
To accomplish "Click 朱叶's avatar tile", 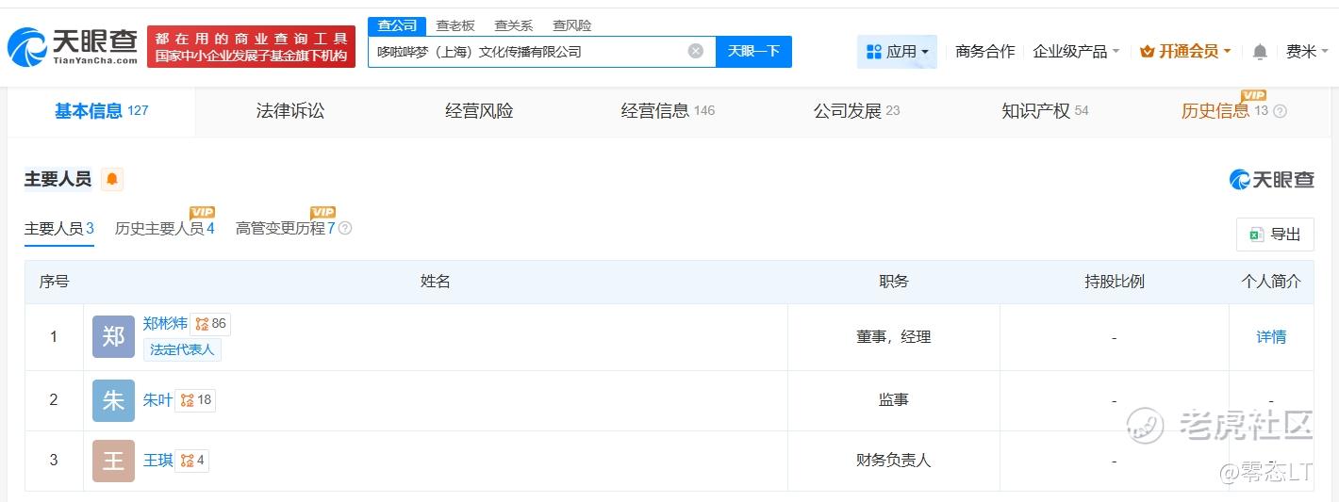I will [113, 400].
